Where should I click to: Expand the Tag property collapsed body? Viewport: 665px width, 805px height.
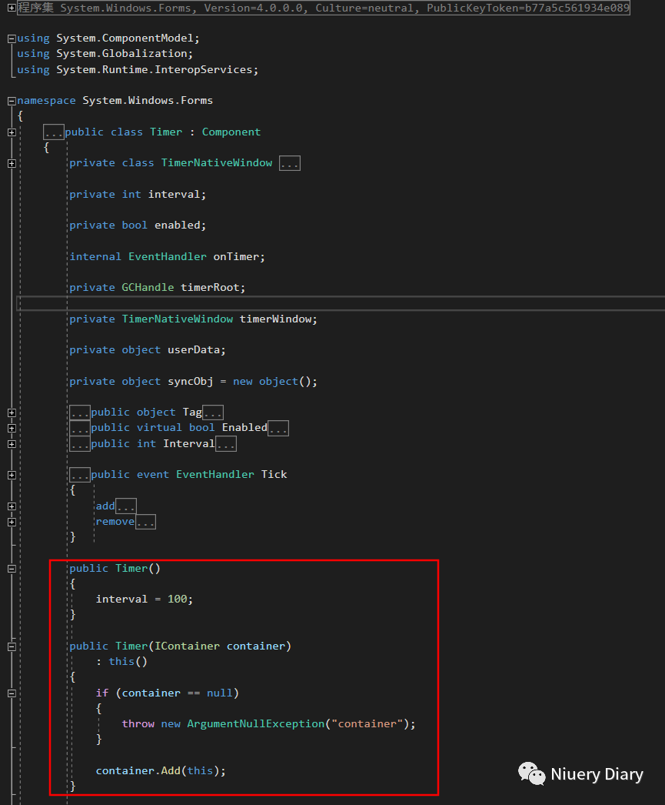pos(213,412)
